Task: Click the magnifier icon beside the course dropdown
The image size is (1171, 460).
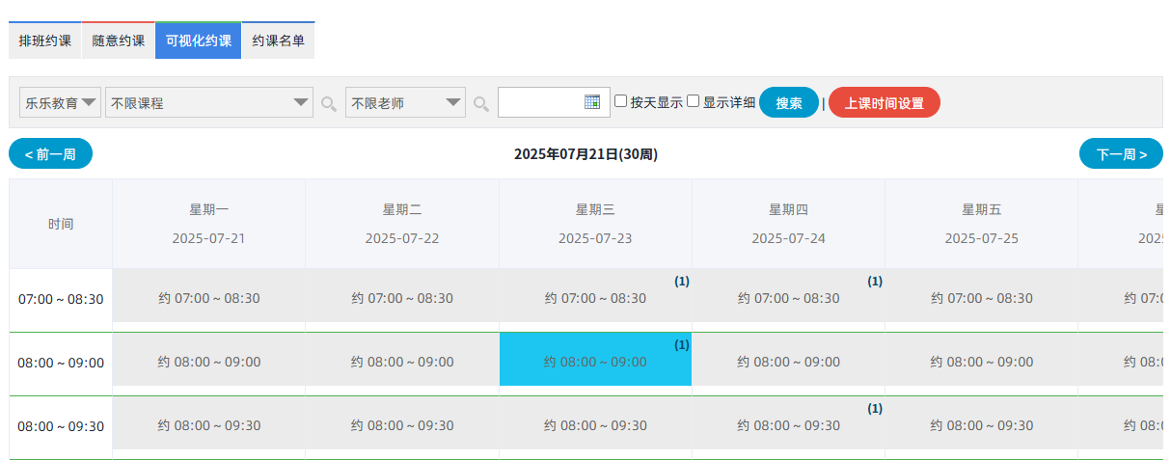Action: [x=329, y=103]
